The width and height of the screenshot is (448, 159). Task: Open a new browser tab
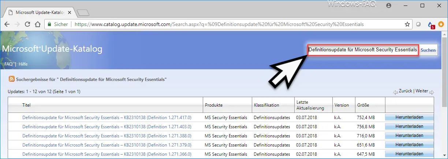point(84,12)
